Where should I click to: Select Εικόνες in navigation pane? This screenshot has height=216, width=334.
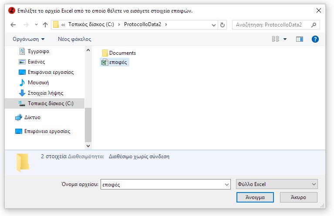(x=37, y=62)
